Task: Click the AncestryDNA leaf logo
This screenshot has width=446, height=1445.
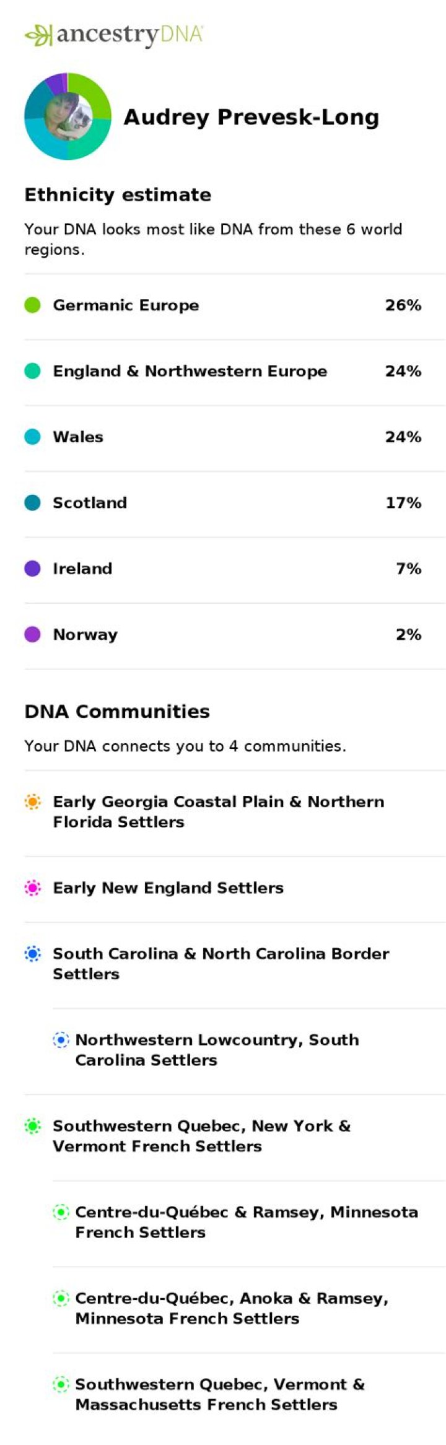Action: point(38,36)
